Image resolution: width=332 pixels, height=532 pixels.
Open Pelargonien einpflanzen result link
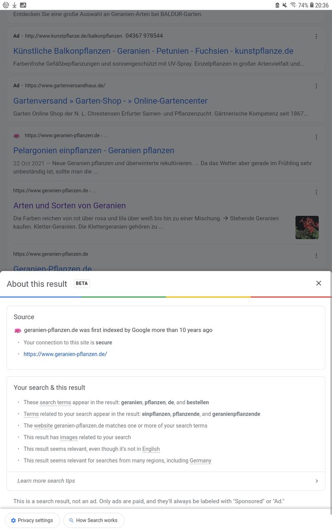[94, 150]
